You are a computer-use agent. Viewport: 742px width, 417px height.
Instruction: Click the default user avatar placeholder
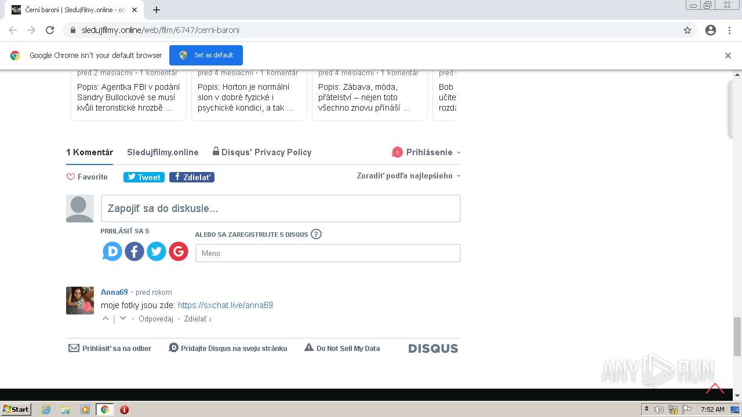coord(80,209)
